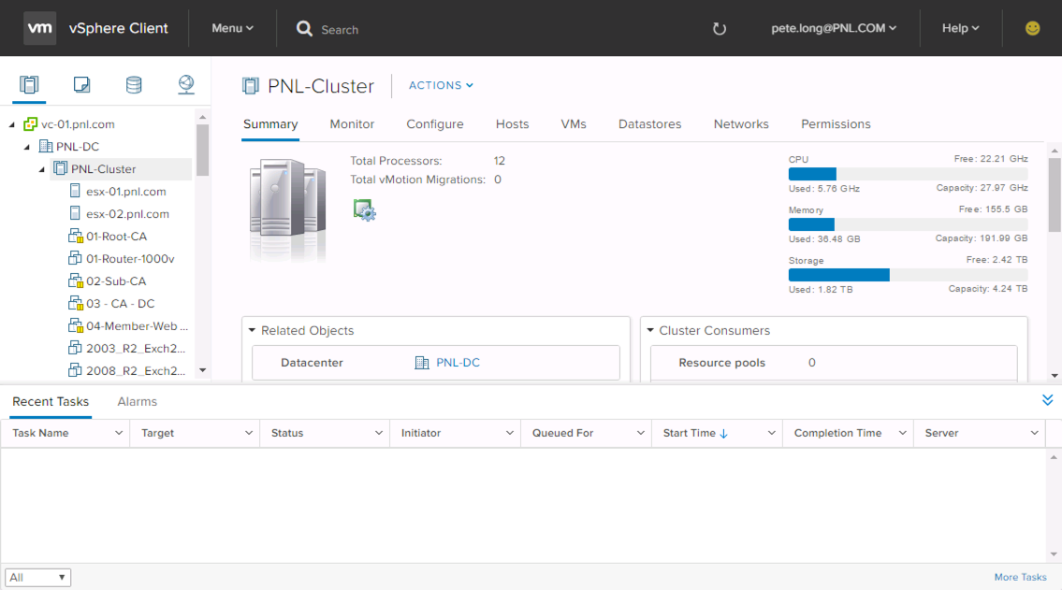The width and height of the screenshot is (1062, 590).
Task: Open the PNL-DC datacenter link
Action: pos(458,363)
